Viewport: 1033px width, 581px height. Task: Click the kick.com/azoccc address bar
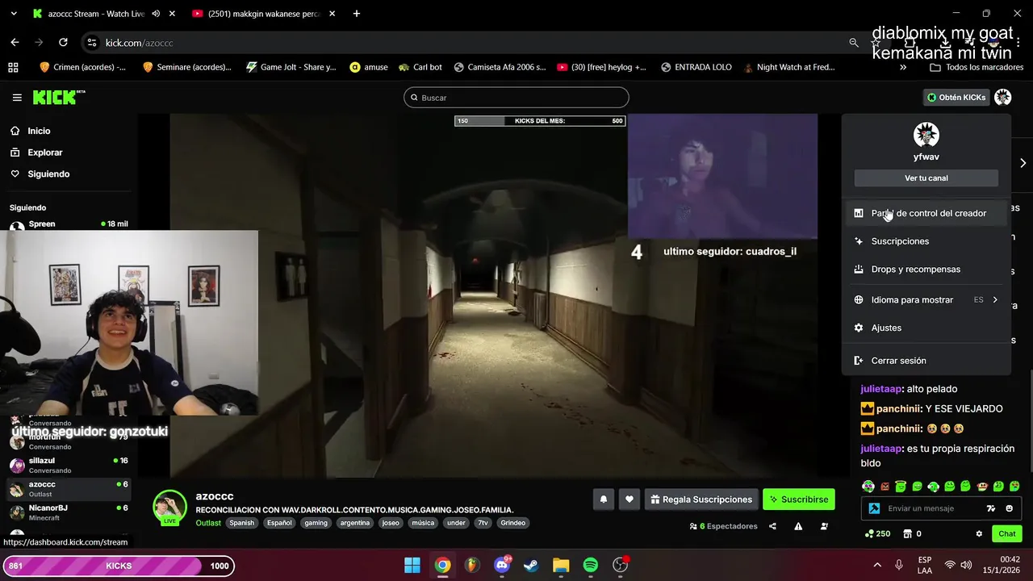click(139, 43)
